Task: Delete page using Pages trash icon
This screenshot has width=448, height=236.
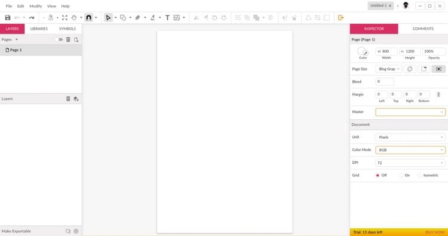Action: coord(68,39)
